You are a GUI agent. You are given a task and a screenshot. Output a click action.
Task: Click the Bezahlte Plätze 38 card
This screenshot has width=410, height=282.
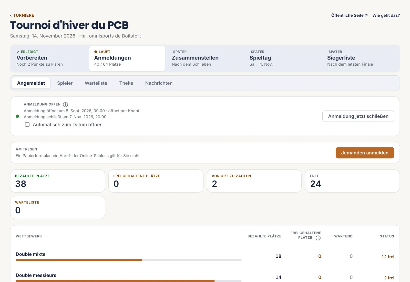click(58, 181)
